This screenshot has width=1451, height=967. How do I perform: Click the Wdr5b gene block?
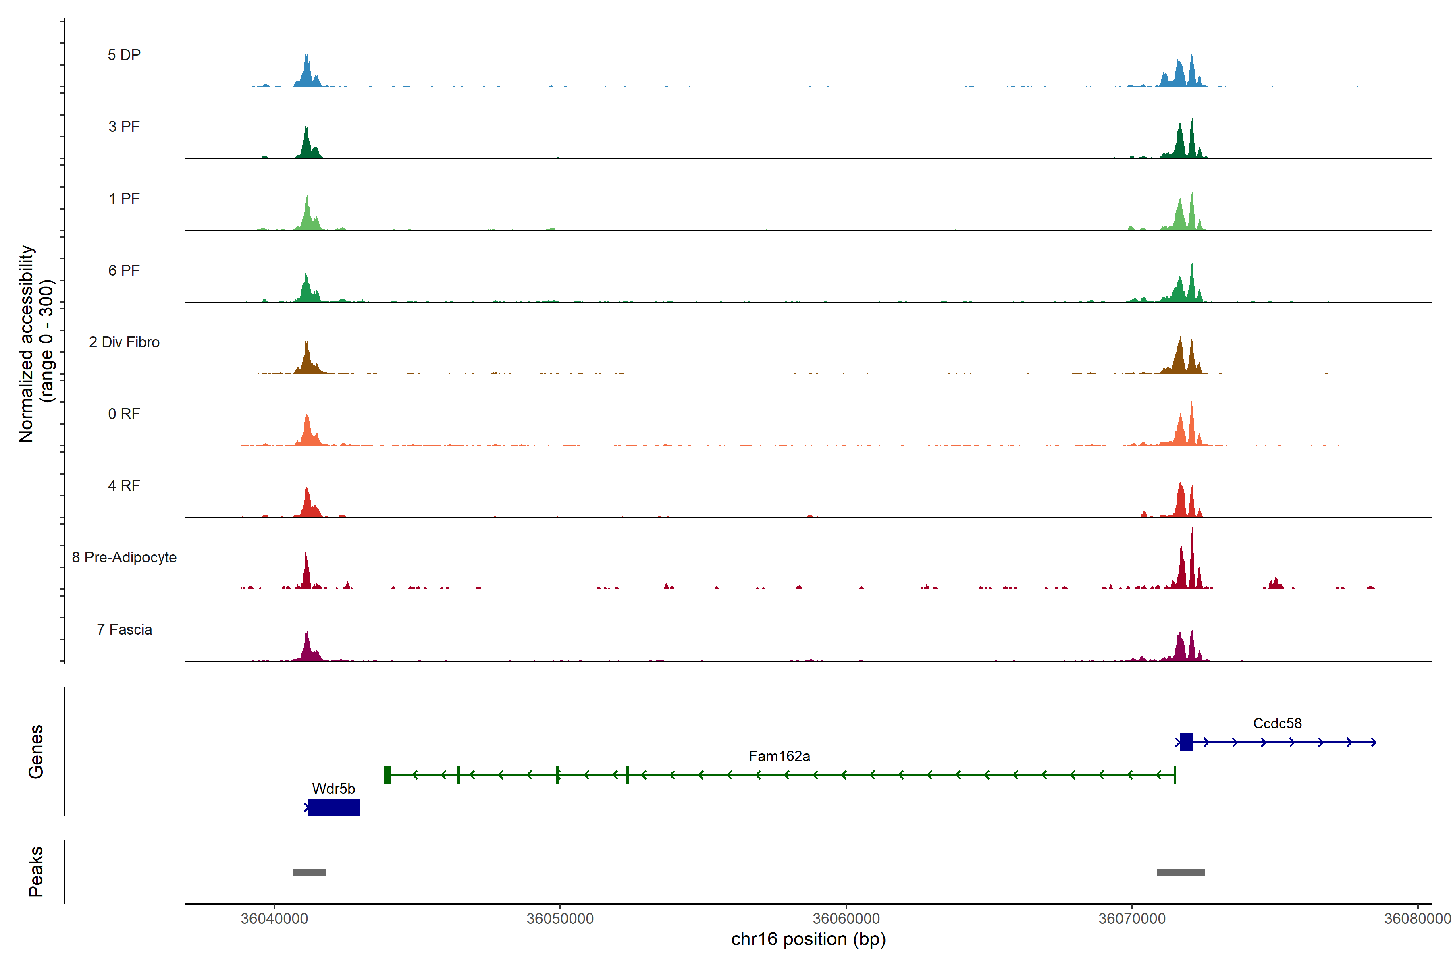334,807
